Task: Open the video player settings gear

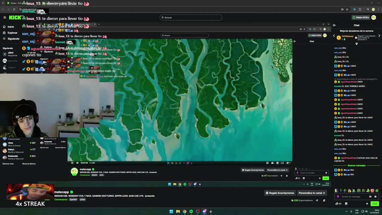Action: point(287,163)
